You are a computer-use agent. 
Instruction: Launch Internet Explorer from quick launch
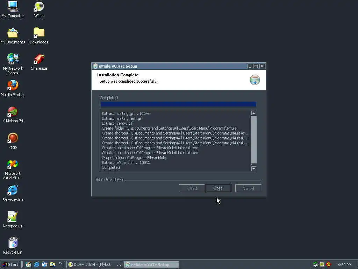point(36,264)
